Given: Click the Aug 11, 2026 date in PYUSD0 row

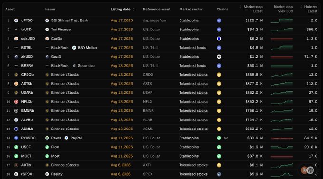Looking at the screenshot, I should coord(122,138).
